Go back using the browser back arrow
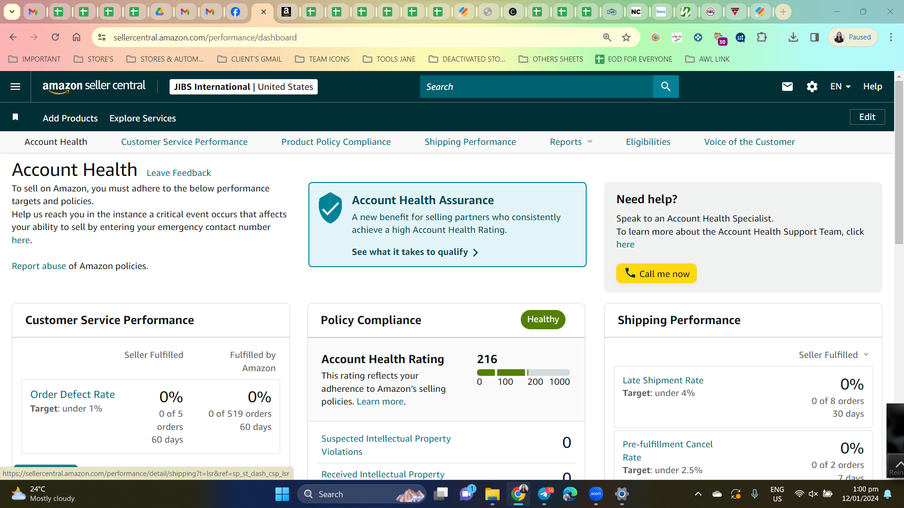This screenshot has height=508, width=904. pyautogui.click(x=13, y=37)
